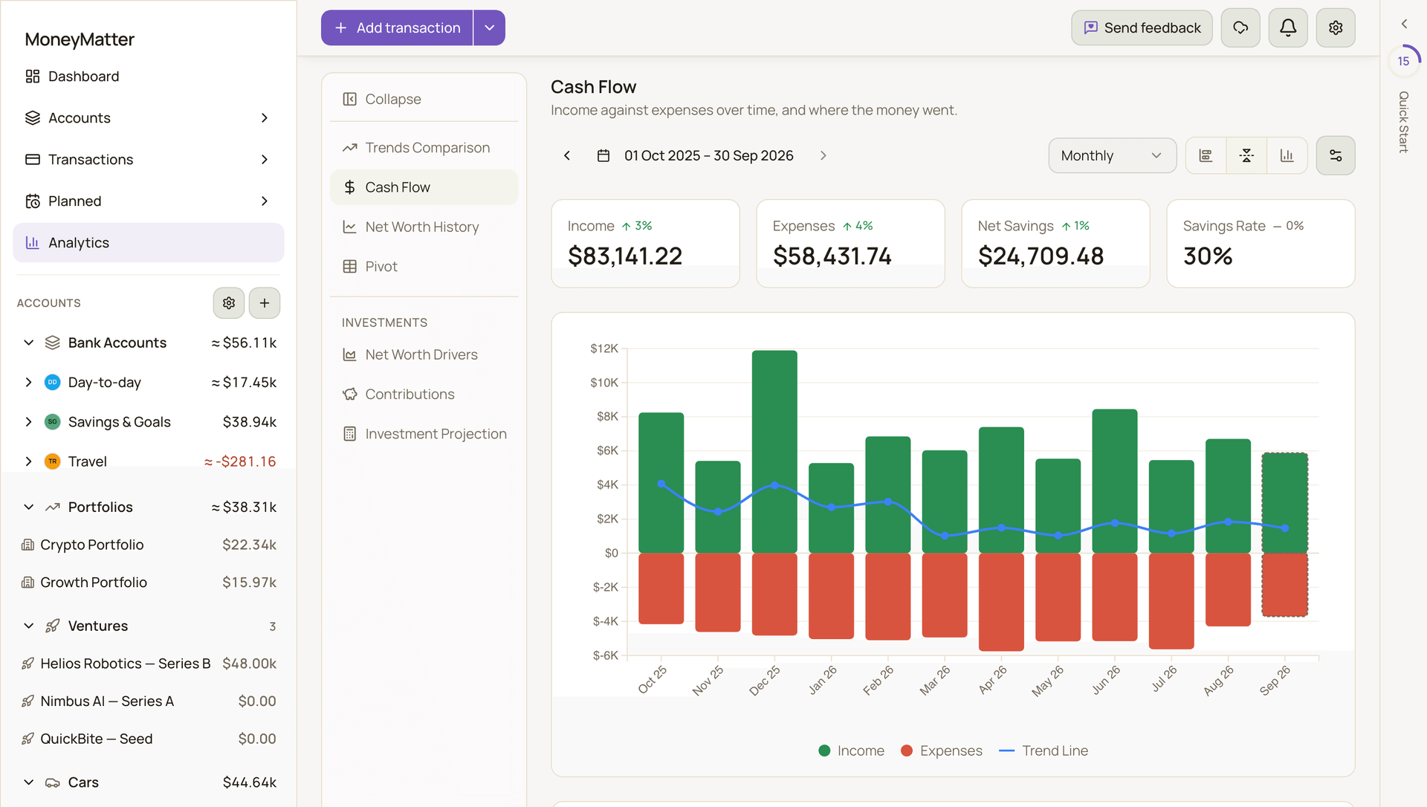
Task: Open the Monthly interval dropdown
Action: coord(1112,155)
